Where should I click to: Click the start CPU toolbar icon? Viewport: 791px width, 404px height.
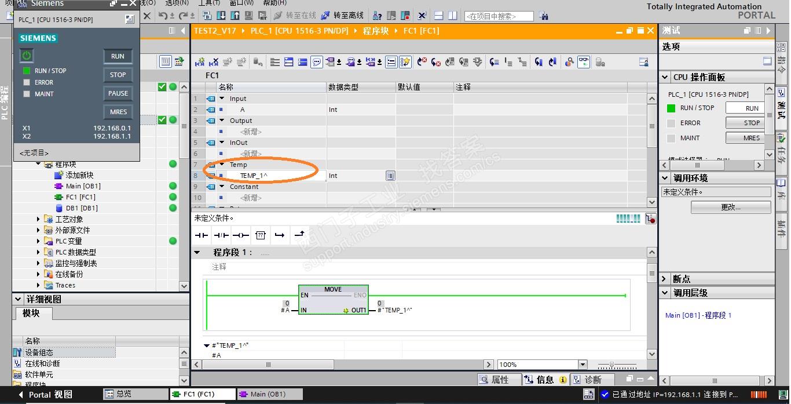coord(391,16)
